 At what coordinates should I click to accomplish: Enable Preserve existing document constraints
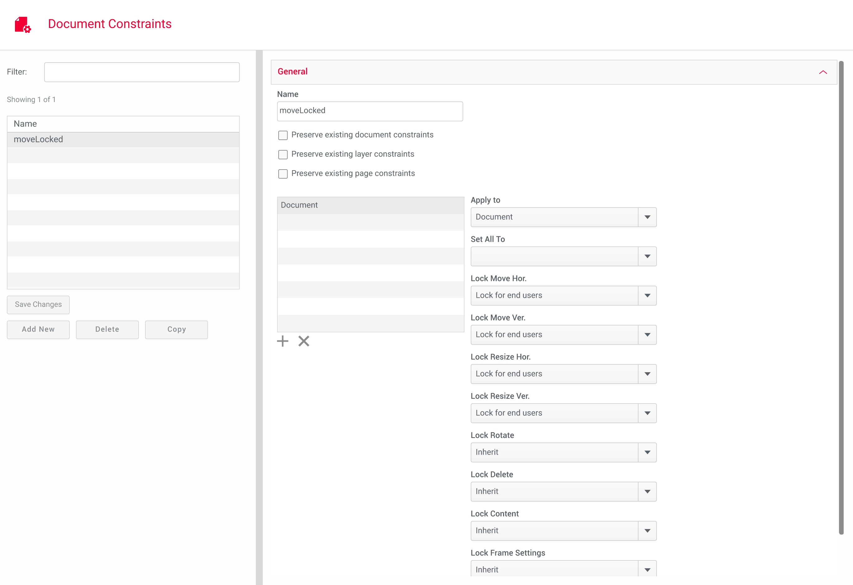pos(283,135)
